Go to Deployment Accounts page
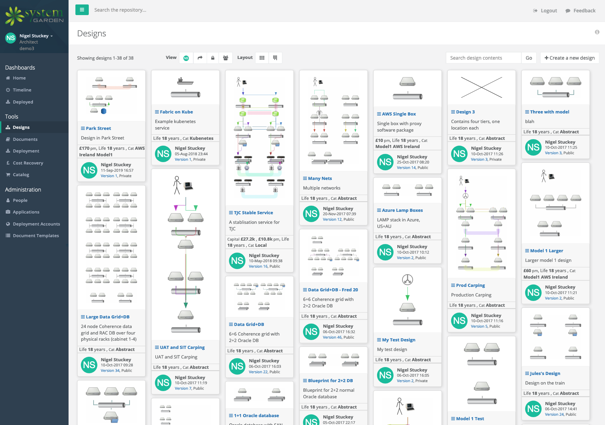Image resolution: width=605 pixels, height=425 pixels. (x=36, y=224)
